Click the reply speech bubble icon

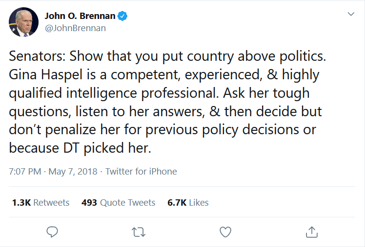point(52,232)
